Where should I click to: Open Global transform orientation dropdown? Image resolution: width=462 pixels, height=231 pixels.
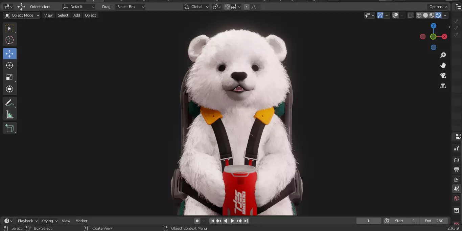[197, 7]
